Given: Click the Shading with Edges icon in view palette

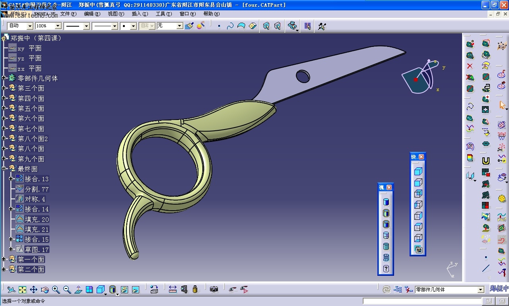Looking at the screenshot, I should click(386, 213).
